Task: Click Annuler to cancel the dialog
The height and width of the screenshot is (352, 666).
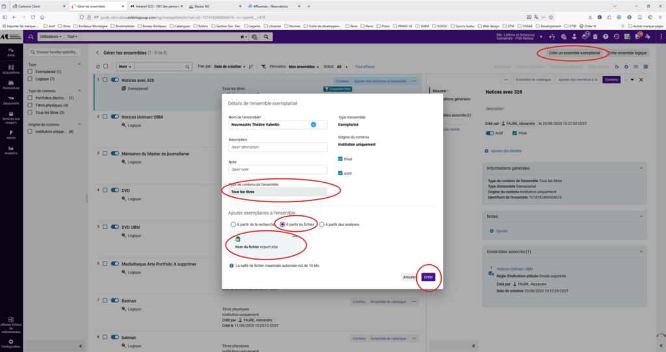Action: pos(408,277)
